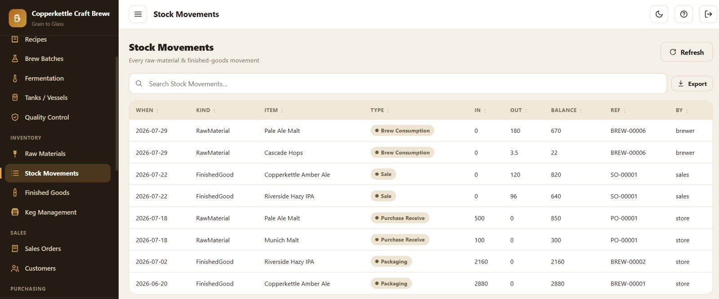Focus the Search Stock Movements field
Viewport: 719px width, 299px height.
pos(398,84)
